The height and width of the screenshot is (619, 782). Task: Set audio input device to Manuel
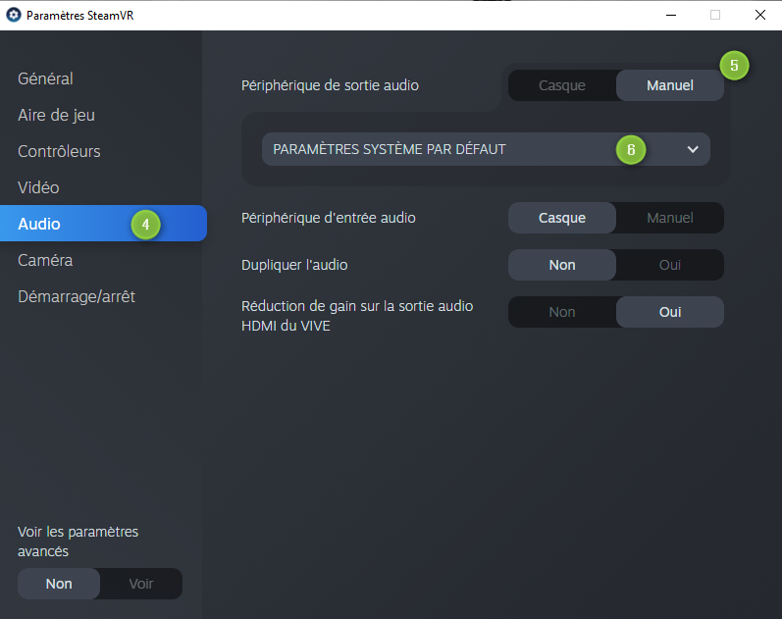click(x=670, y=218)
